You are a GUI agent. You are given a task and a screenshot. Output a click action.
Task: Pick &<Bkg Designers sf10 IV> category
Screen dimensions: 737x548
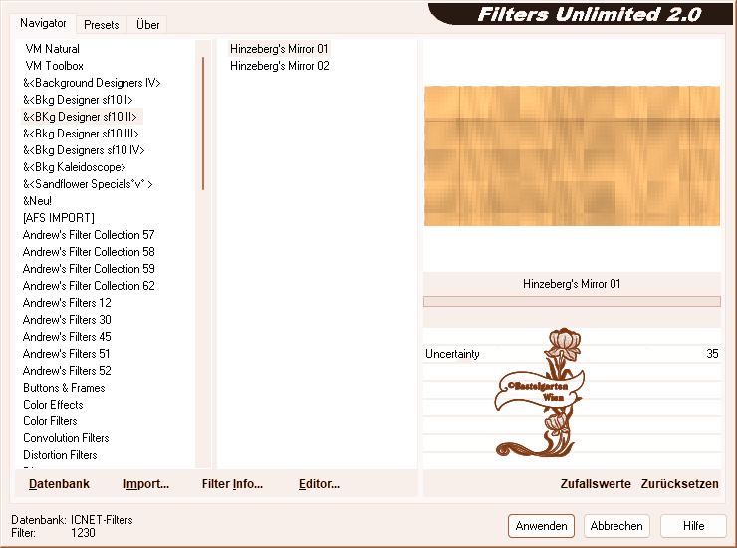pyautogui.click(x=84, y=150)
